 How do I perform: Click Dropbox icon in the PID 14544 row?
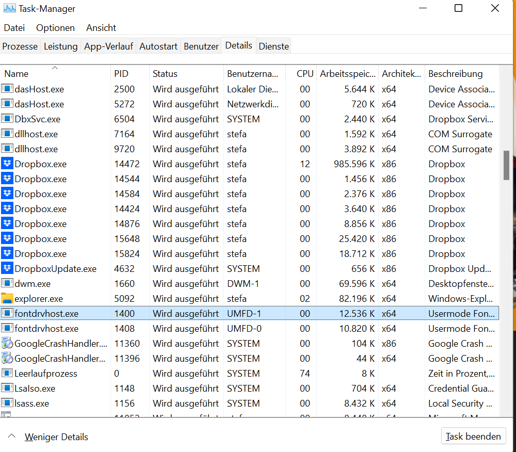pyautogui.click(x=7, y=179)
